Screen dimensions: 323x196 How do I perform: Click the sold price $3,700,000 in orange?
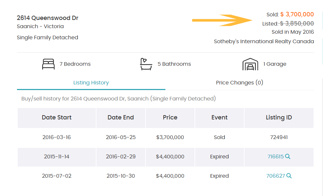pos(297,14)
